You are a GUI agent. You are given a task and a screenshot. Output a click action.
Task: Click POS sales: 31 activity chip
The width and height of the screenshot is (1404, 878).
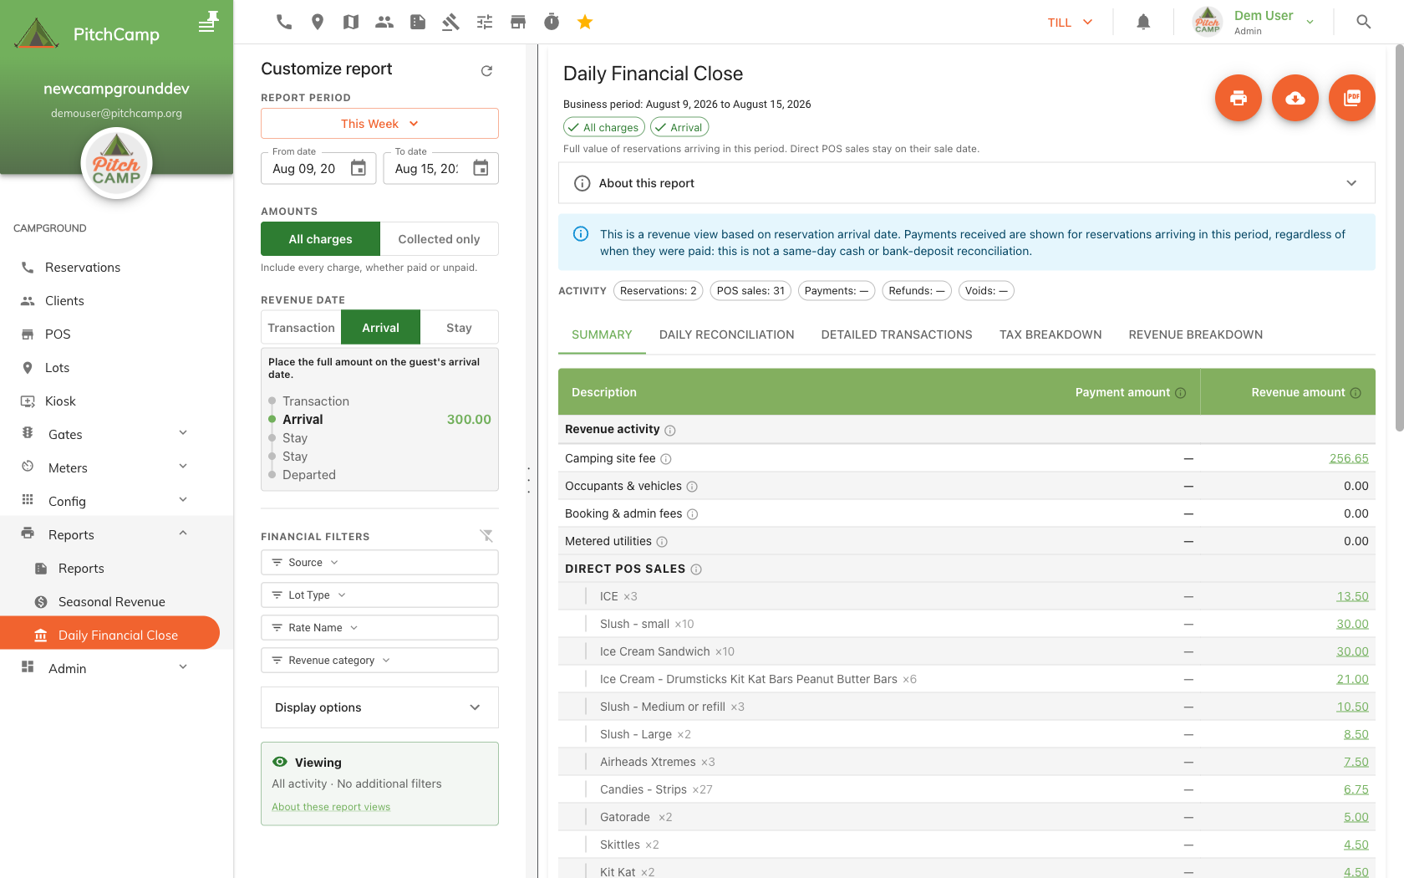click(750, 291)
